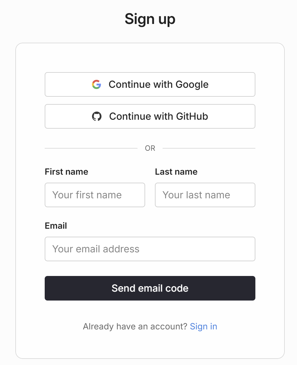Submit with the Send email code button

point(150,288)
